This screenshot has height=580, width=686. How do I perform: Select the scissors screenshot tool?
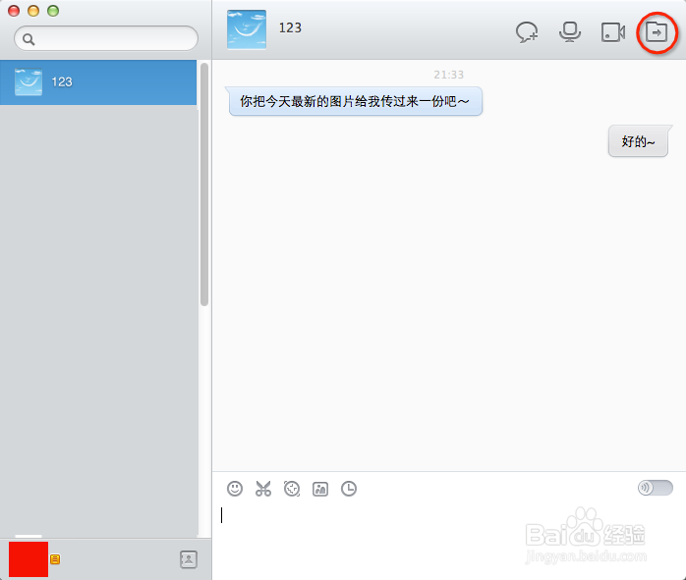263,489
